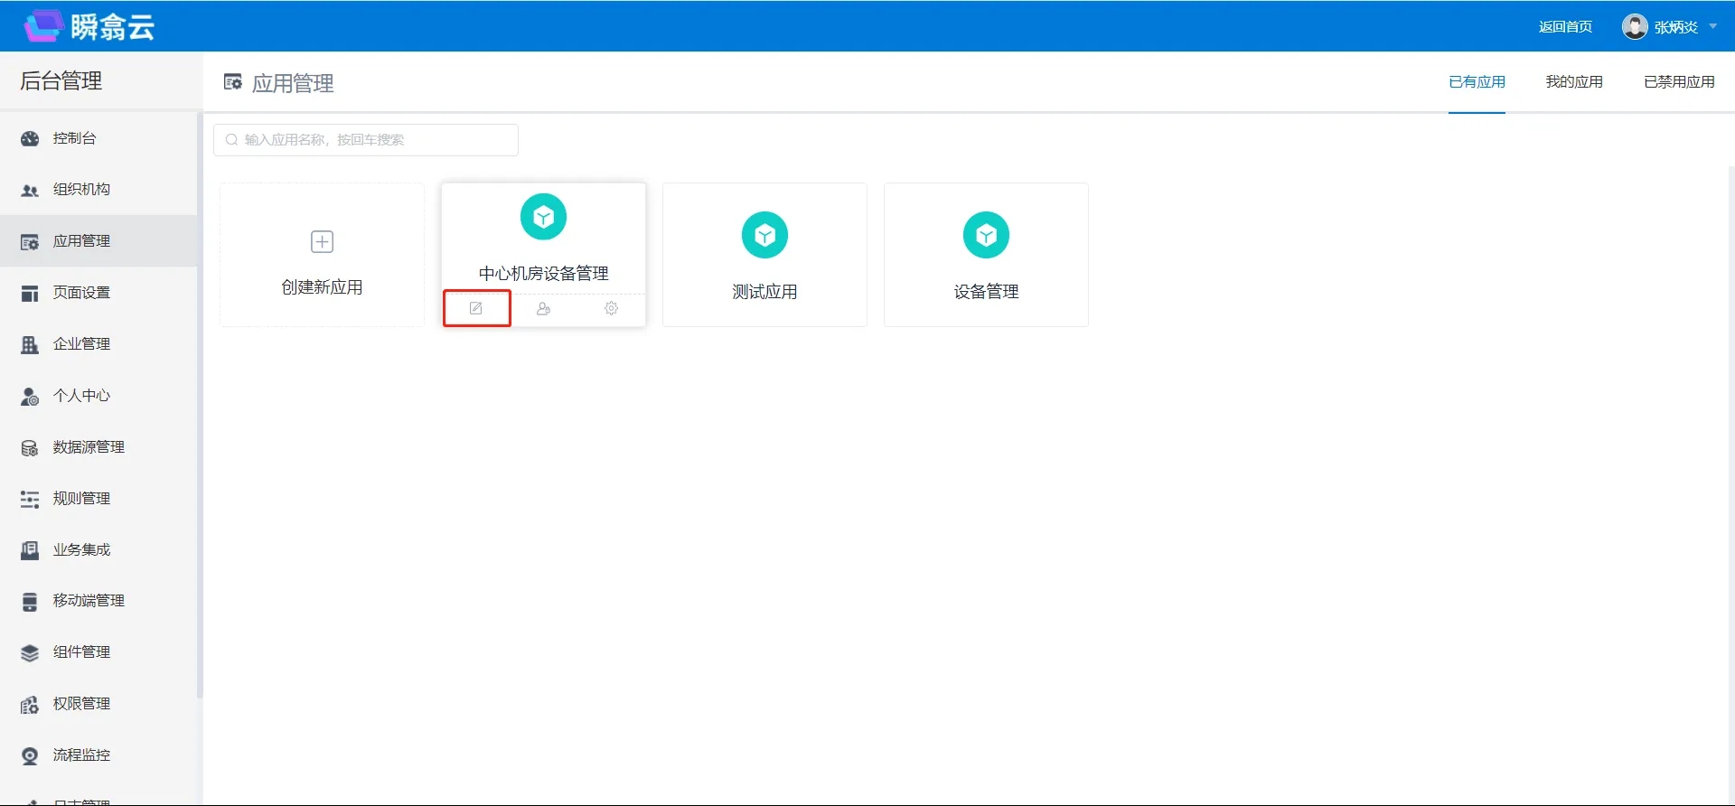Open the 设备管理 application cube icon

point(986,236)
